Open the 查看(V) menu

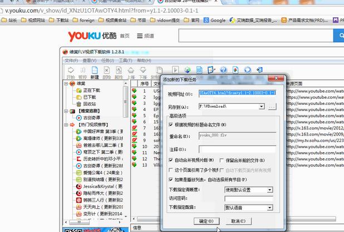89,60
